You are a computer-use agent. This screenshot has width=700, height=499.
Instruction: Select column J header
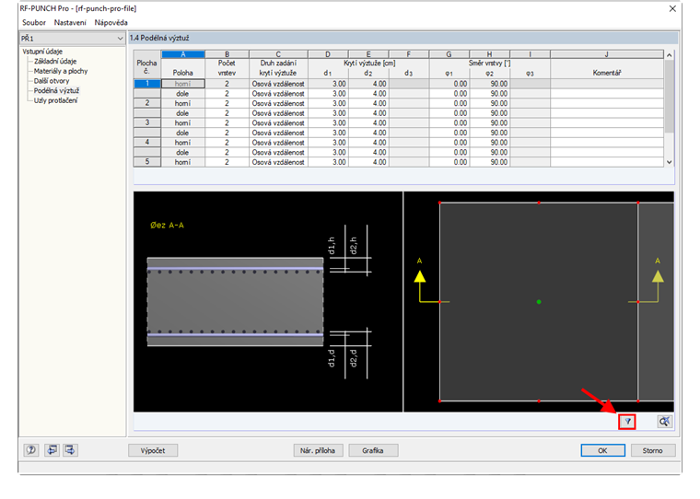[607, 54]
